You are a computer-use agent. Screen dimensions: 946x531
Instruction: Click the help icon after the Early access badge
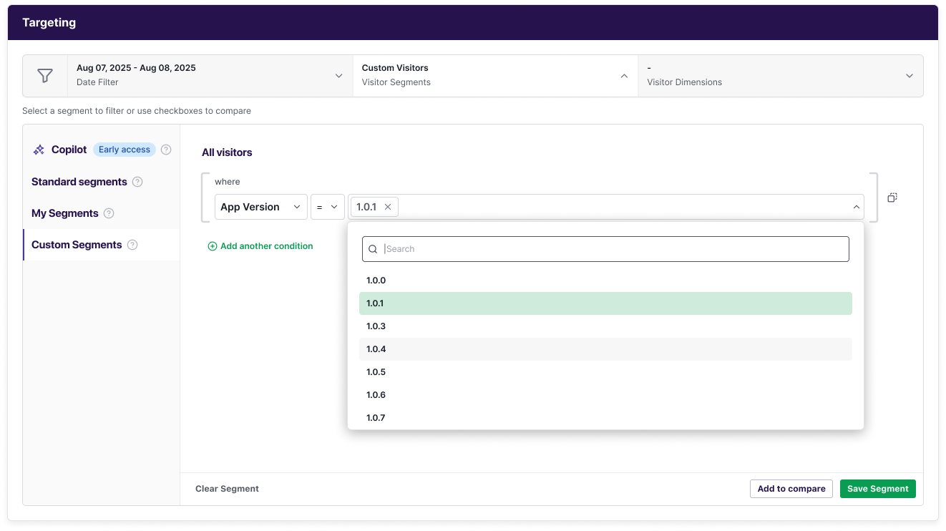[x=165, y=150]
